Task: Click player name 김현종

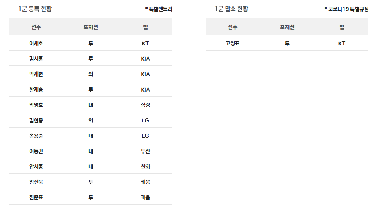Action: pyautogui.click(x=36, y=120)
